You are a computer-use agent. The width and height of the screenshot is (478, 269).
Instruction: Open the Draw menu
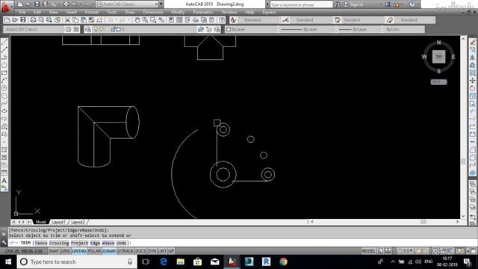130,12
